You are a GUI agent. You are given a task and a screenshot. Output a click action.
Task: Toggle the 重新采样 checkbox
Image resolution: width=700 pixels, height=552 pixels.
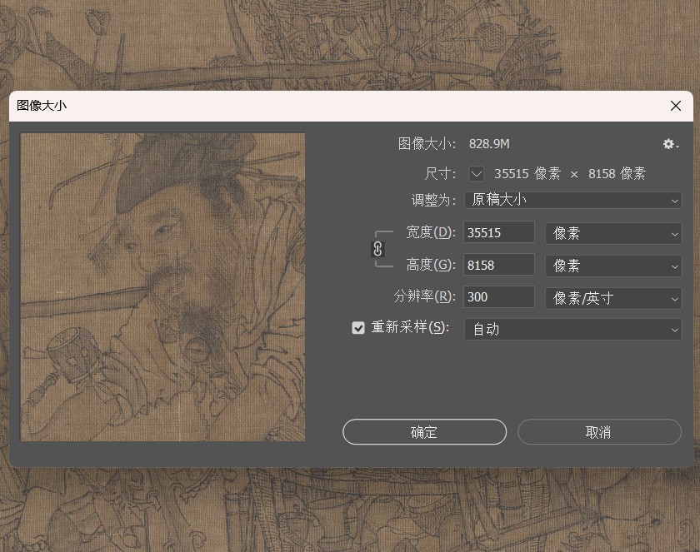point(358,328)
